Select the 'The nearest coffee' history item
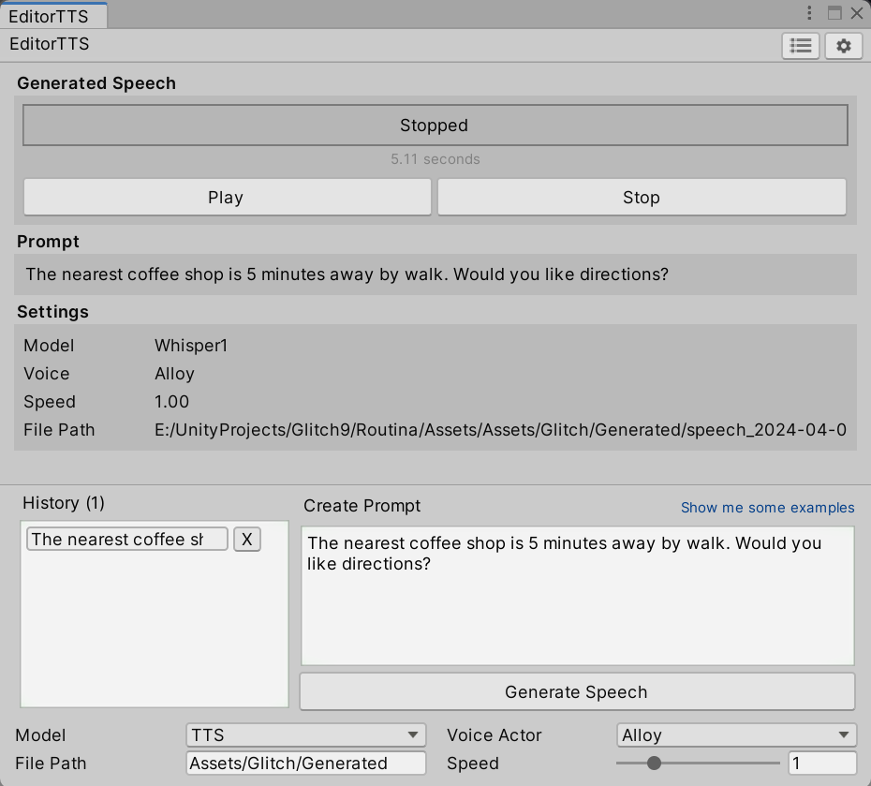Viewport: 871px width, 786px height. tap(126, 540)
